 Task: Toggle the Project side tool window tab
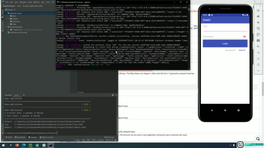[x=2, y=14]
